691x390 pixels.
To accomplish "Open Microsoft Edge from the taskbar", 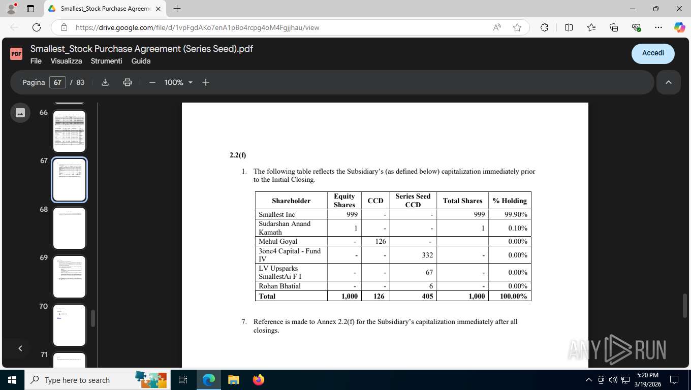I will [x=209, y=380].
